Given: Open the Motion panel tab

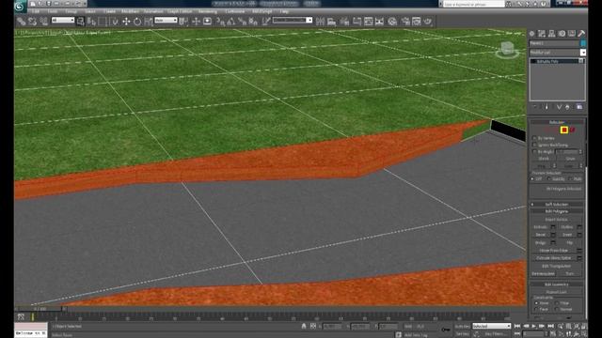Looking at the screenshot, I should click(562, 34).
